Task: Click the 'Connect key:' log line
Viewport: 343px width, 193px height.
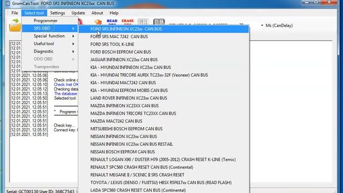Action: (65, 130)
